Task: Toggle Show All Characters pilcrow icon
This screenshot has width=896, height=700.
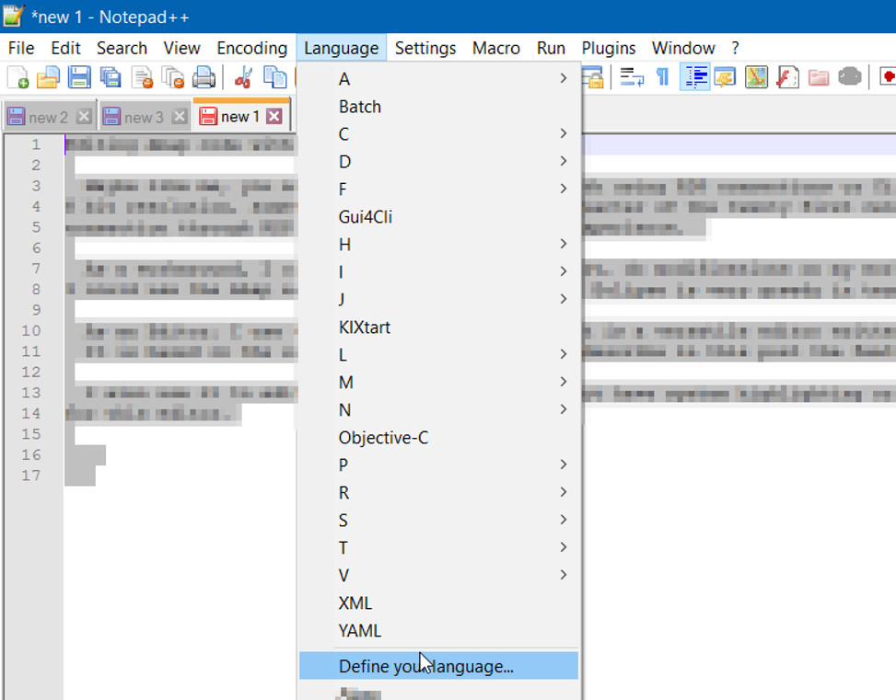Action: point(663,77)
